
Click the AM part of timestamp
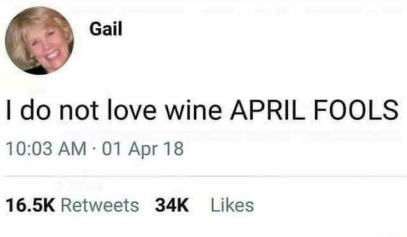(72, 149)
